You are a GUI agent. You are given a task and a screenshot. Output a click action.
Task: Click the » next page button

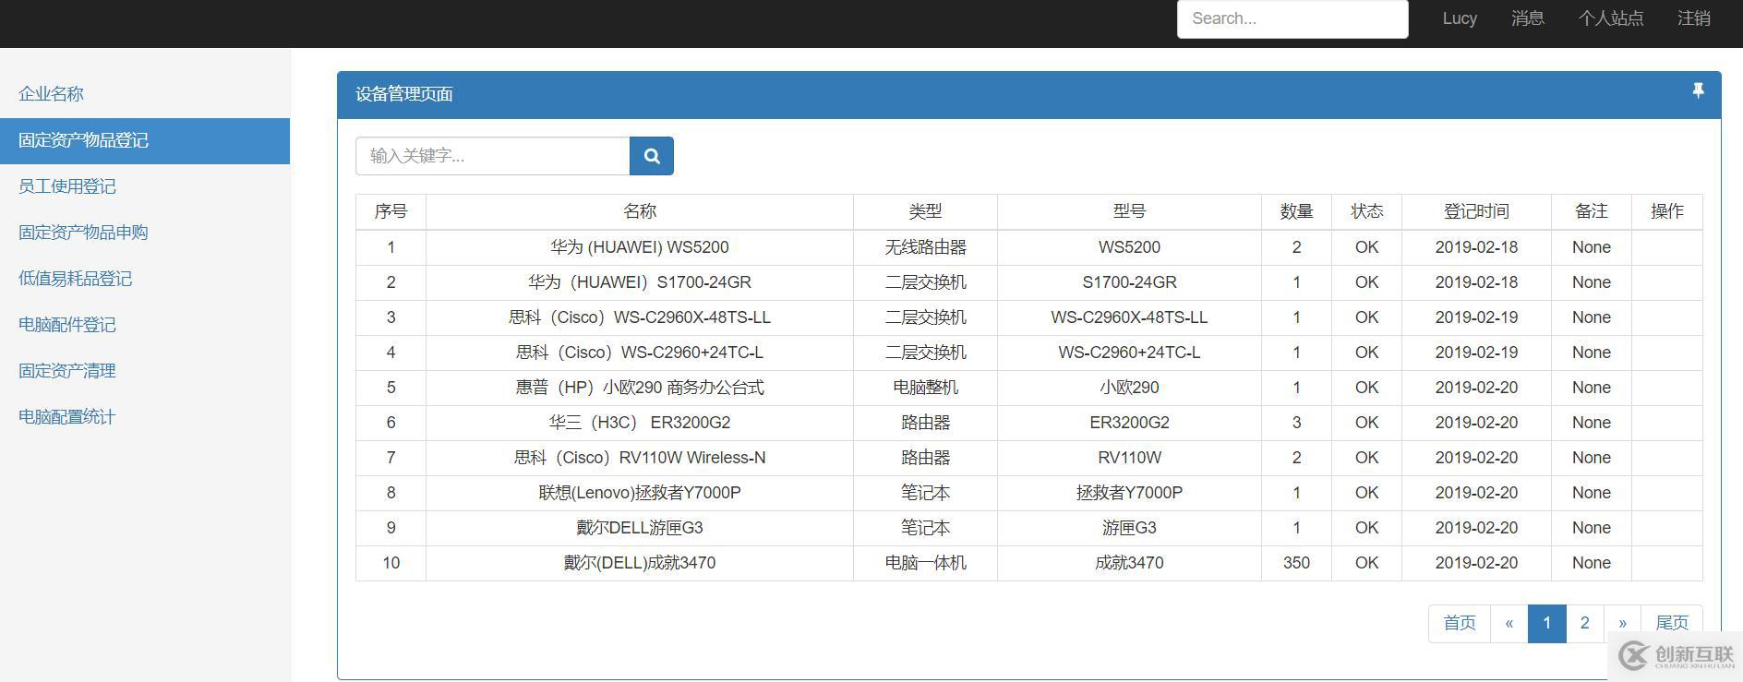click(1623, 623)
